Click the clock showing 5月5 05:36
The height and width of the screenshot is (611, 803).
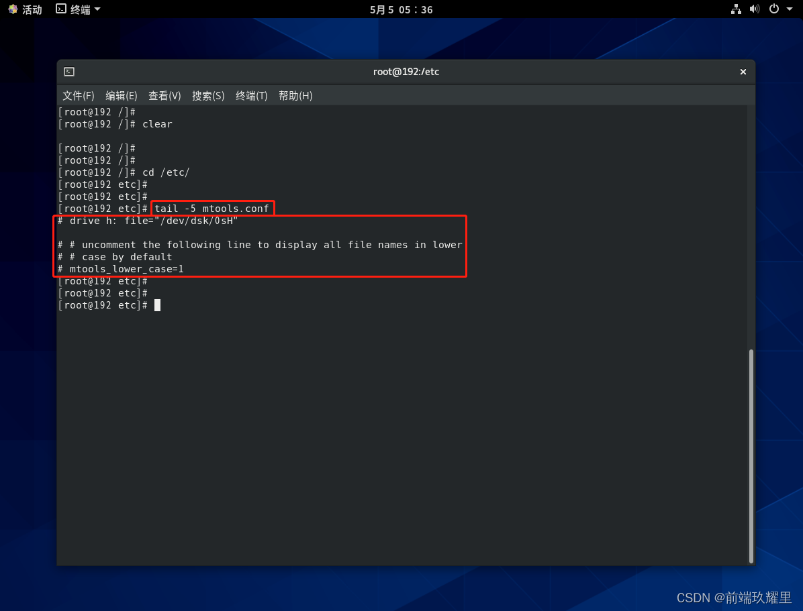tap(401, 9)
